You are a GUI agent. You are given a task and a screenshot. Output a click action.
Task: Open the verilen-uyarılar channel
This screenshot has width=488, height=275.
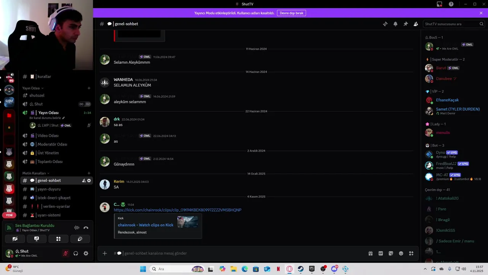pos(56,206)
